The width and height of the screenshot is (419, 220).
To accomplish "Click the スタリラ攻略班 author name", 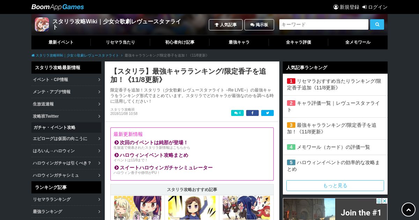I will click(122, 110).
